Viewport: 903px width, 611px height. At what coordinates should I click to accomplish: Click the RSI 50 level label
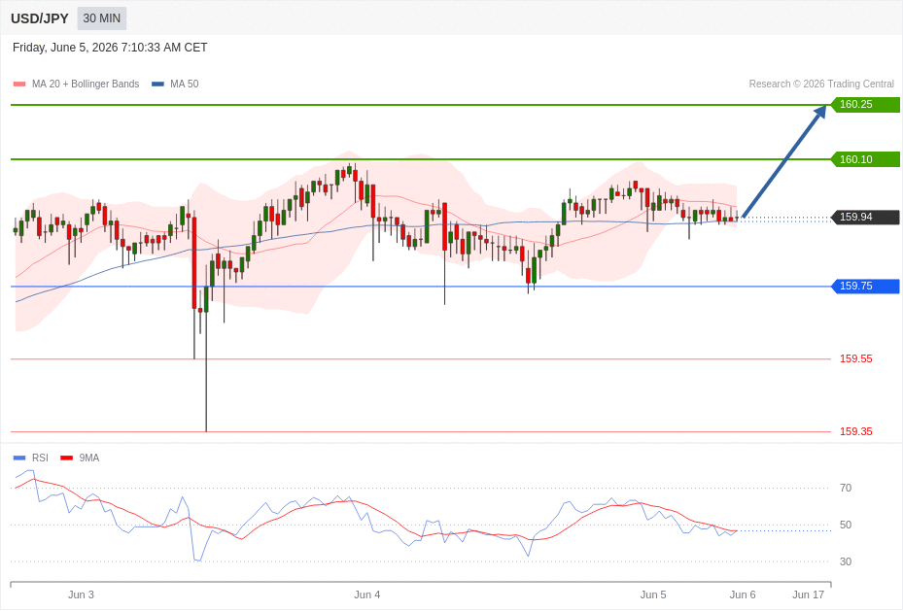coord(846,525)
